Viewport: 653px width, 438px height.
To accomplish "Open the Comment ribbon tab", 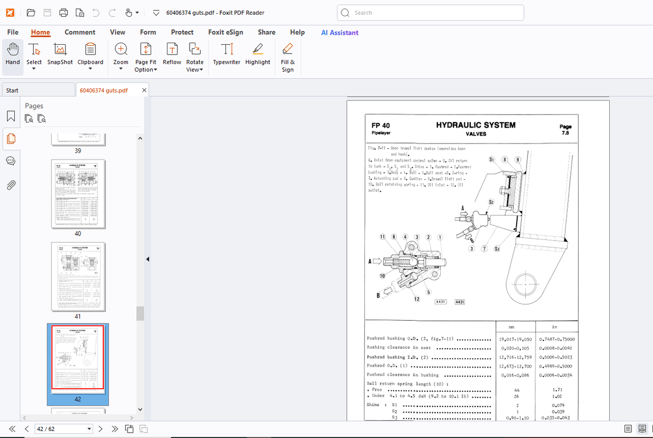I will pyautogui.click(x=80, y=32).
